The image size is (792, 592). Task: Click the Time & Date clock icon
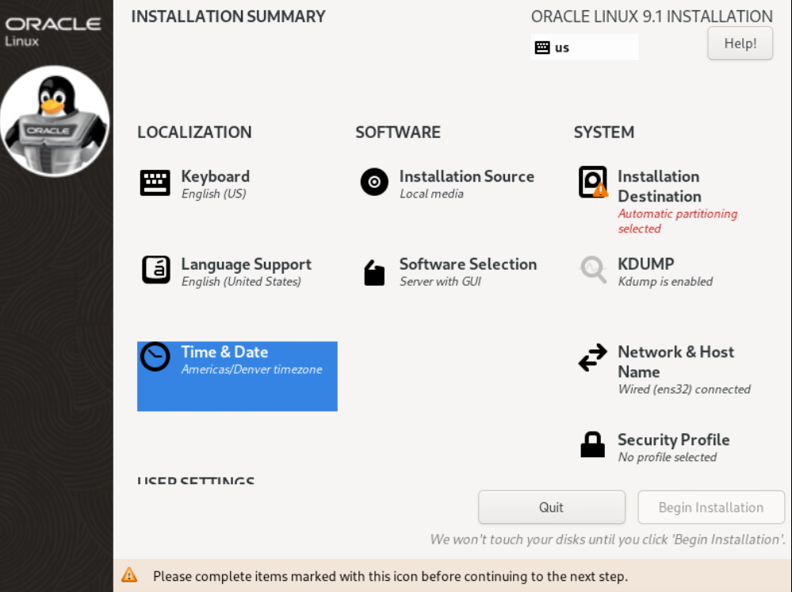point(155,357)
